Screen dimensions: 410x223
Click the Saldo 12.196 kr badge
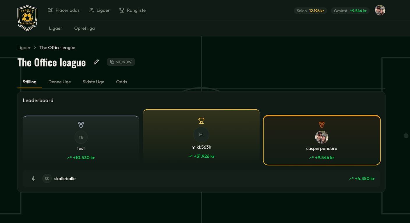point(310,11)
